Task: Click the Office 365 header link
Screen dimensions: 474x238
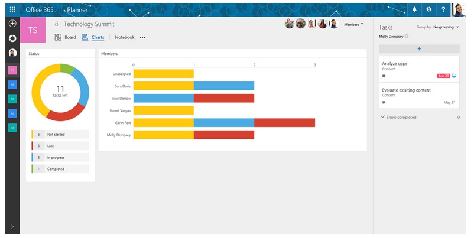Action: pos(40,9)
